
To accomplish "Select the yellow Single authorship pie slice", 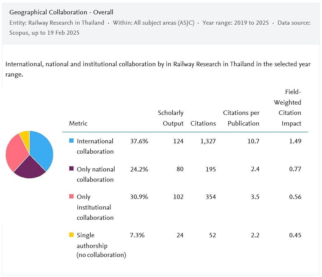I will tap(25, 135).
